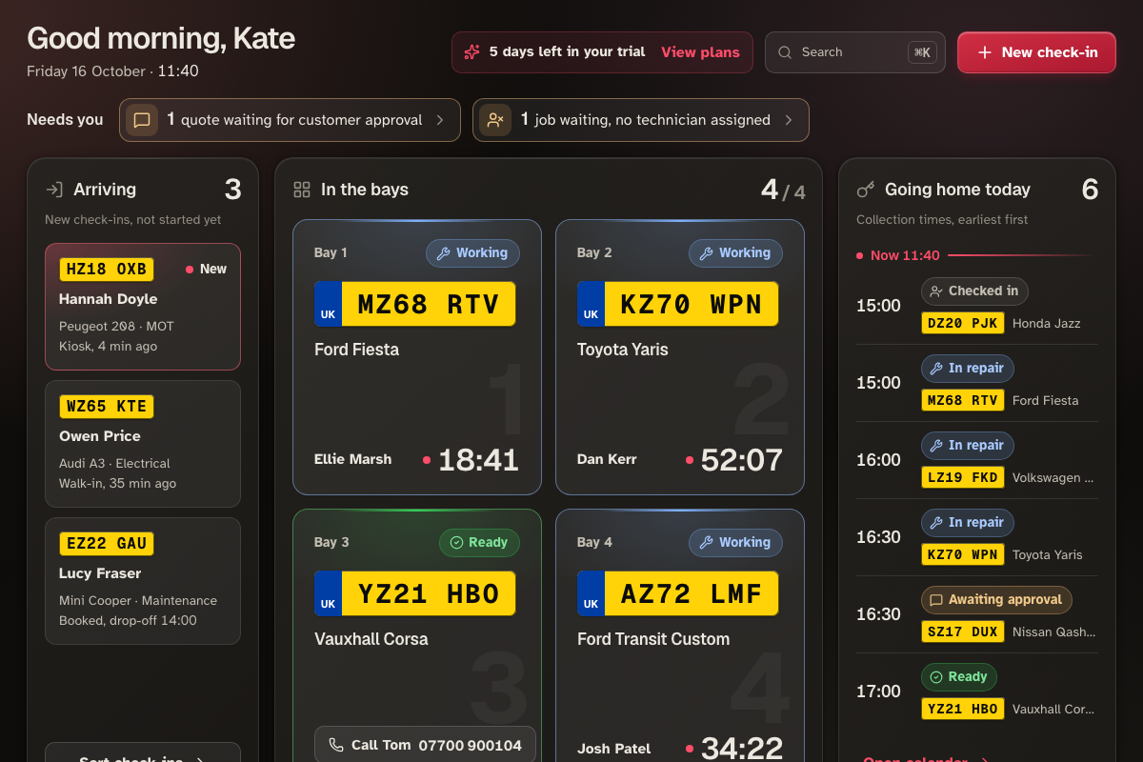Click the wrench icon on Bay 2 badge
Viewport: 1143px width, 762px height.
[706, 253]
